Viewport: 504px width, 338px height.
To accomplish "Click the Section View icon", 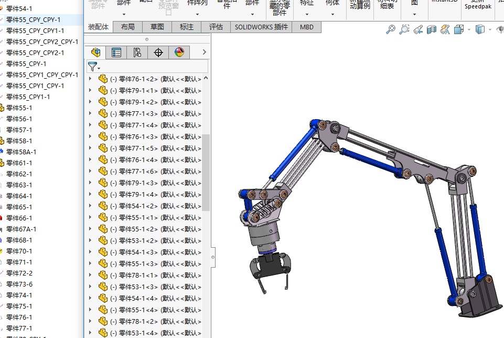I will click(432, 30).
